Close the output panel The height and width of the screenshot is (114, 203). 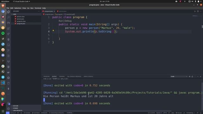[200, 77]
